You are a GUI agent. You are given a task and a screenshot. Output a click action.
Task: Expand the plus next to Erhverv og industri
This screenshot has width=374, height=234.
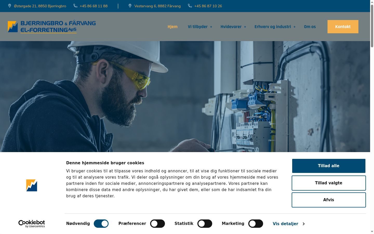coord(295,27)
